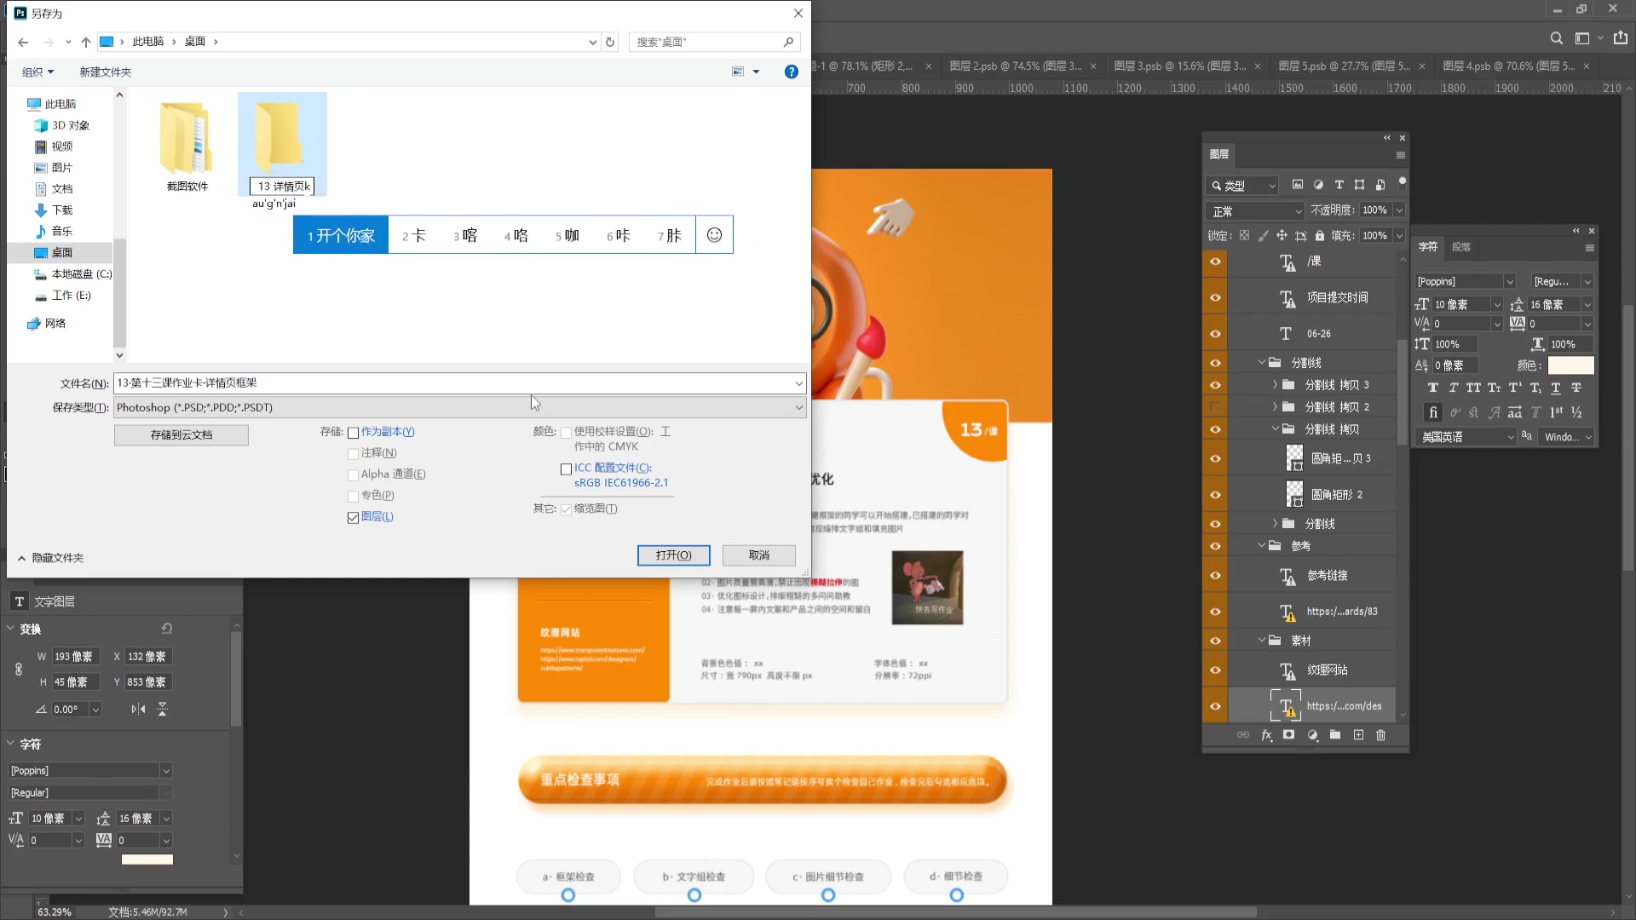Hide the 参考链接 text layer

[x=1215, y=576]
